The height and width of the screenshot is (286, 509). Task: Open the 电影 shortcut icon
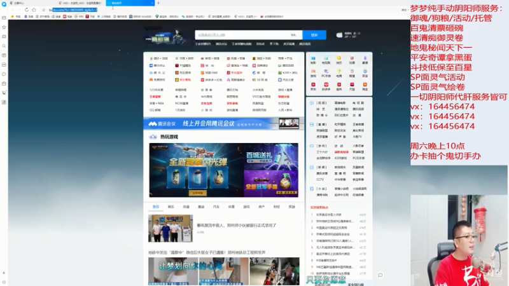coord(313,60)
